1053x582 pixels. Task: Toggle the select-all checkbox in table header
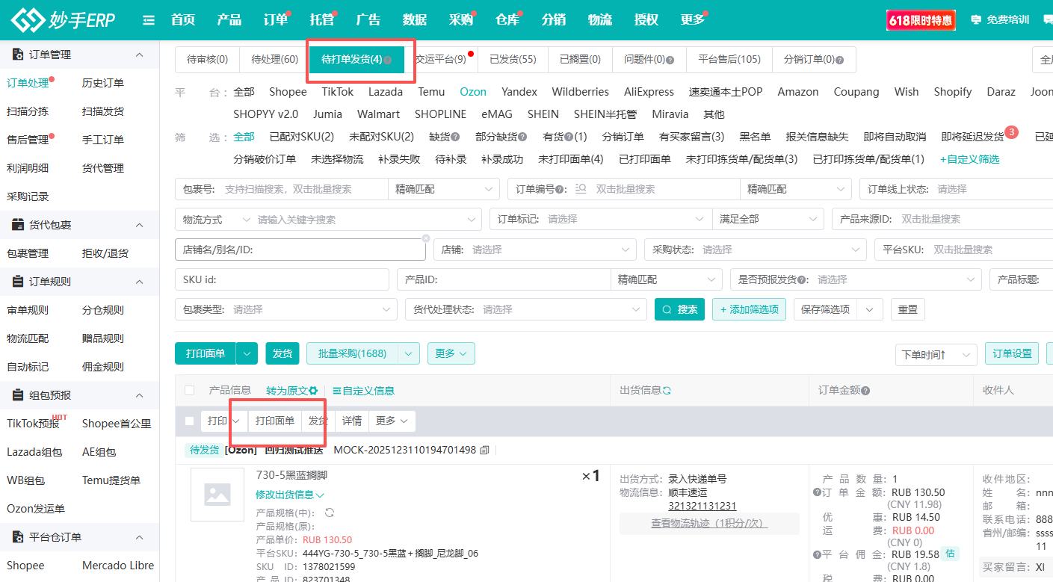[x=189, y=391]
